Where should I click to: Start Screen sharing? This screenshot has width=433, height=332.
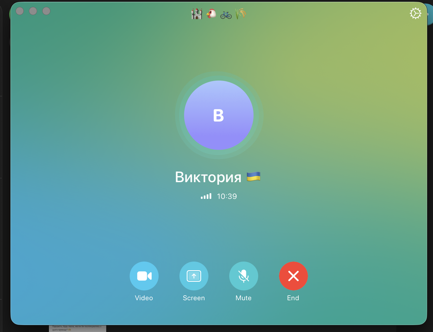pyautogui.click(x=194, y=276)
